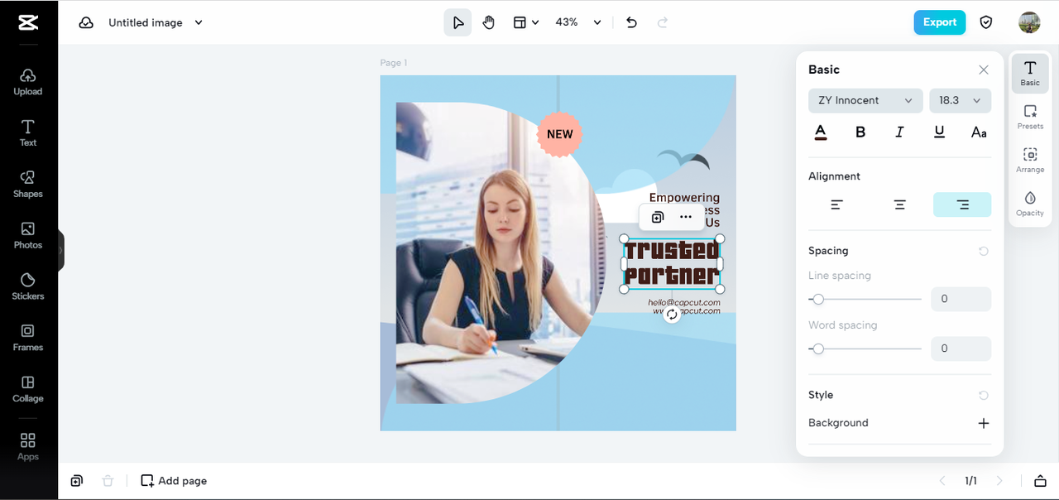The height and width of the screenshot is (500, 1059).
Task: Click the Line spacing slider handle
Action: coord(818,299)
